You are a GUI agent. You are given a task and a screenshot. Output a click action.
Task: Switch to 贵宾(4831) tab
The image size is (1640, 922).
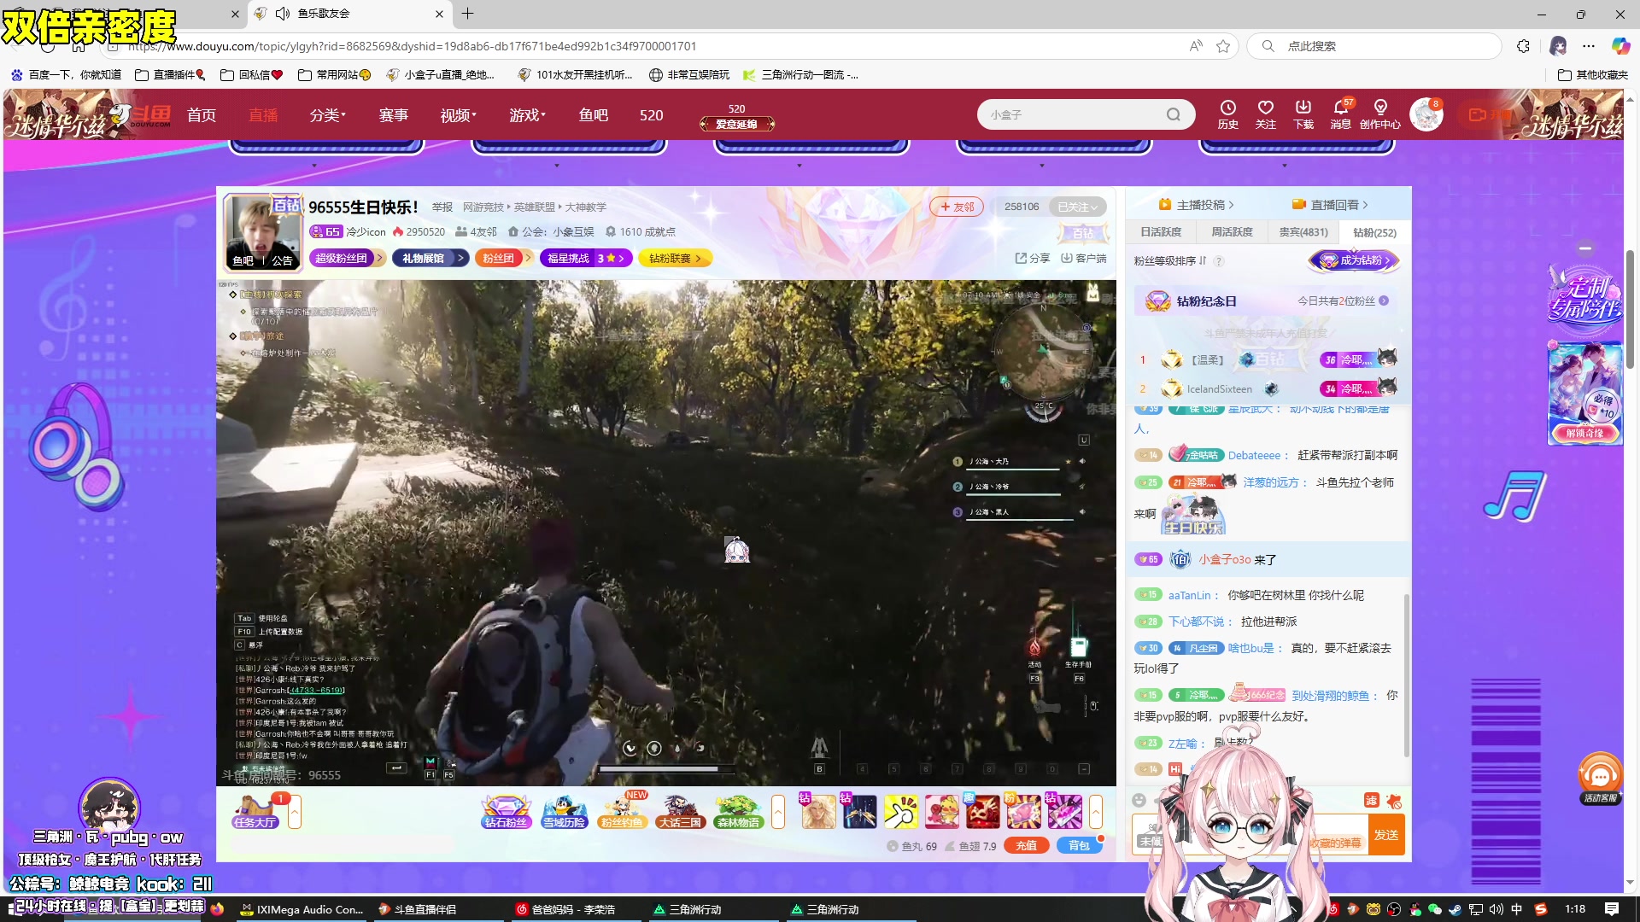[1303, 231]
